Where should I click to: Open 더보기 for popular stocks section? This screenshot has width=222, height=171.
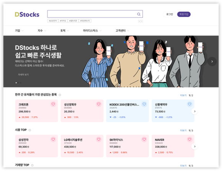[x=183, y=95]
